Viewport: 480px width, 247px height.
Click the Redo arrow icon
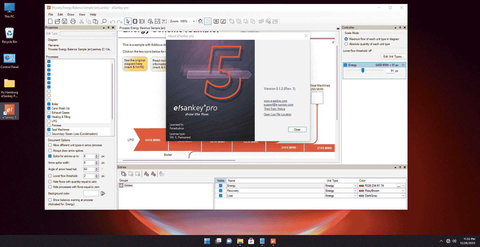pyautogui.click(x=119, y=22)
